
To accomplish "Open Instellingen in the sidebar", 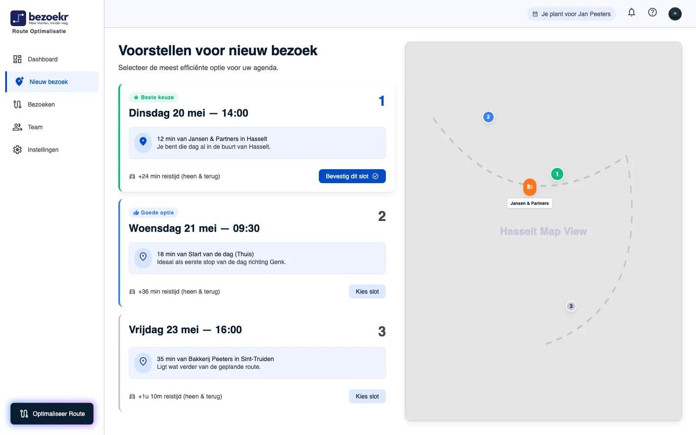I will 52,150.
